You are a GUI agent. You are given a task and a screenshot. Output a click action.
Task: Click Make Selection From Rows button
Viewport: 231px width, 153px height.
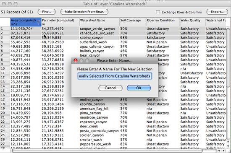pos(84,12)
